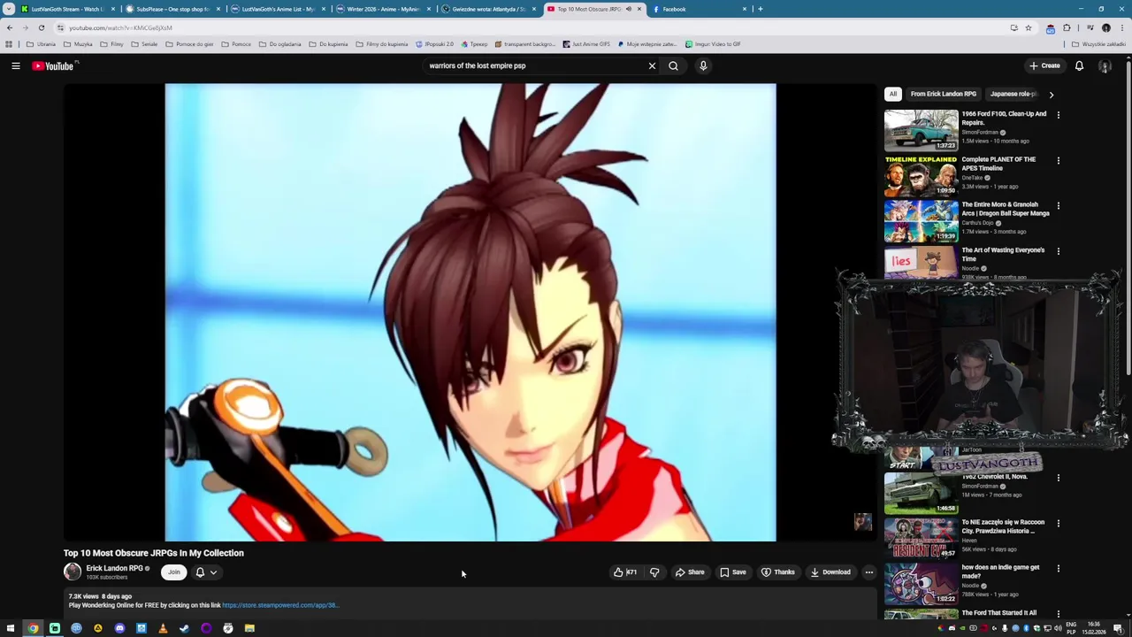Close the Top 10 Most Obscure JRPG tab
The width and height of the screenshot is (1132, 637).
(639, 9)
